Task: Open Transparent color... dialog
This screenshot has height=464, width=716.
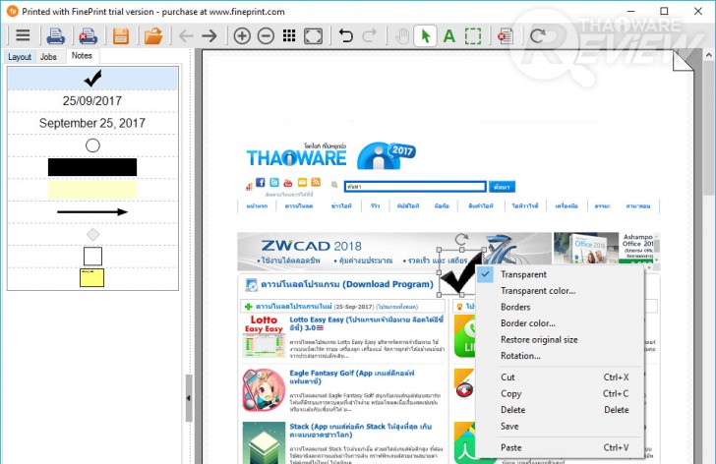Action: (538, 291)
